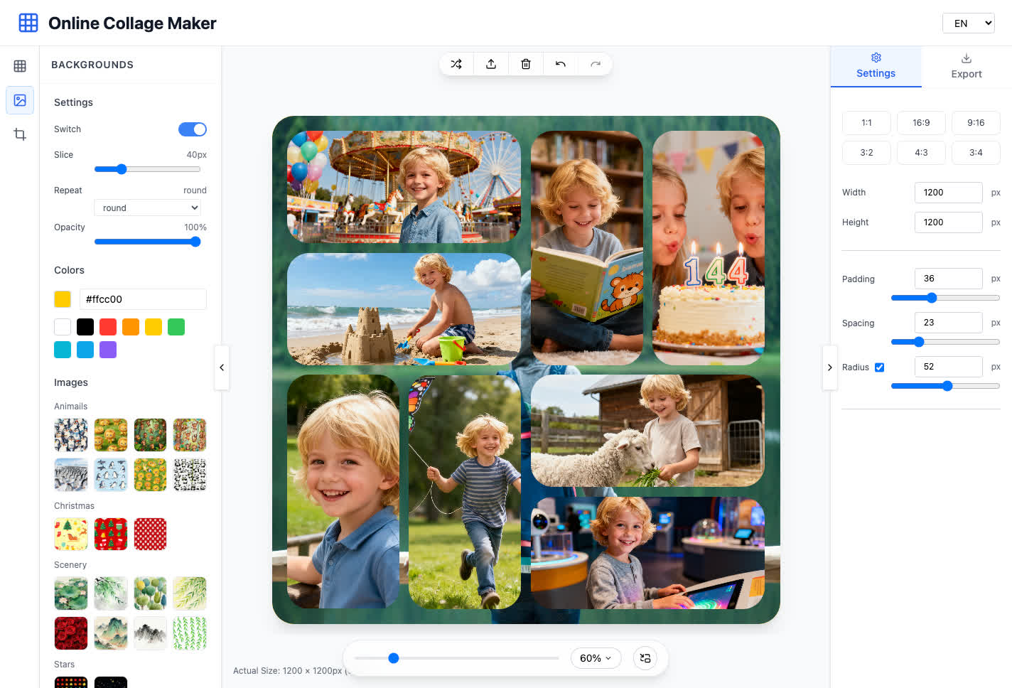The height and width of the screenshot is (688, 1012).
Task: Select the crop tool in sidebar
Action: [20, 134]
